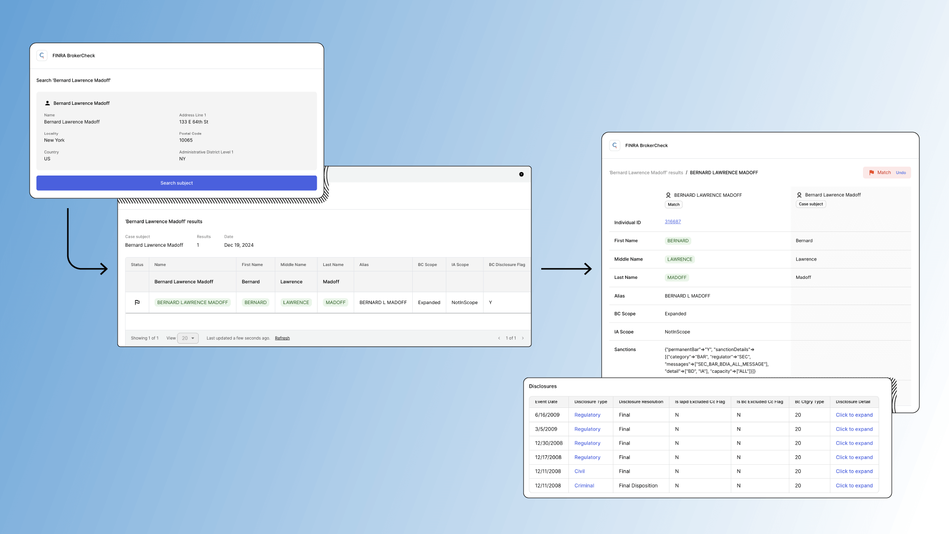Click Expanded BC Scope cell in results
This screenshot has height=534, width=949.
click(429, 303)
